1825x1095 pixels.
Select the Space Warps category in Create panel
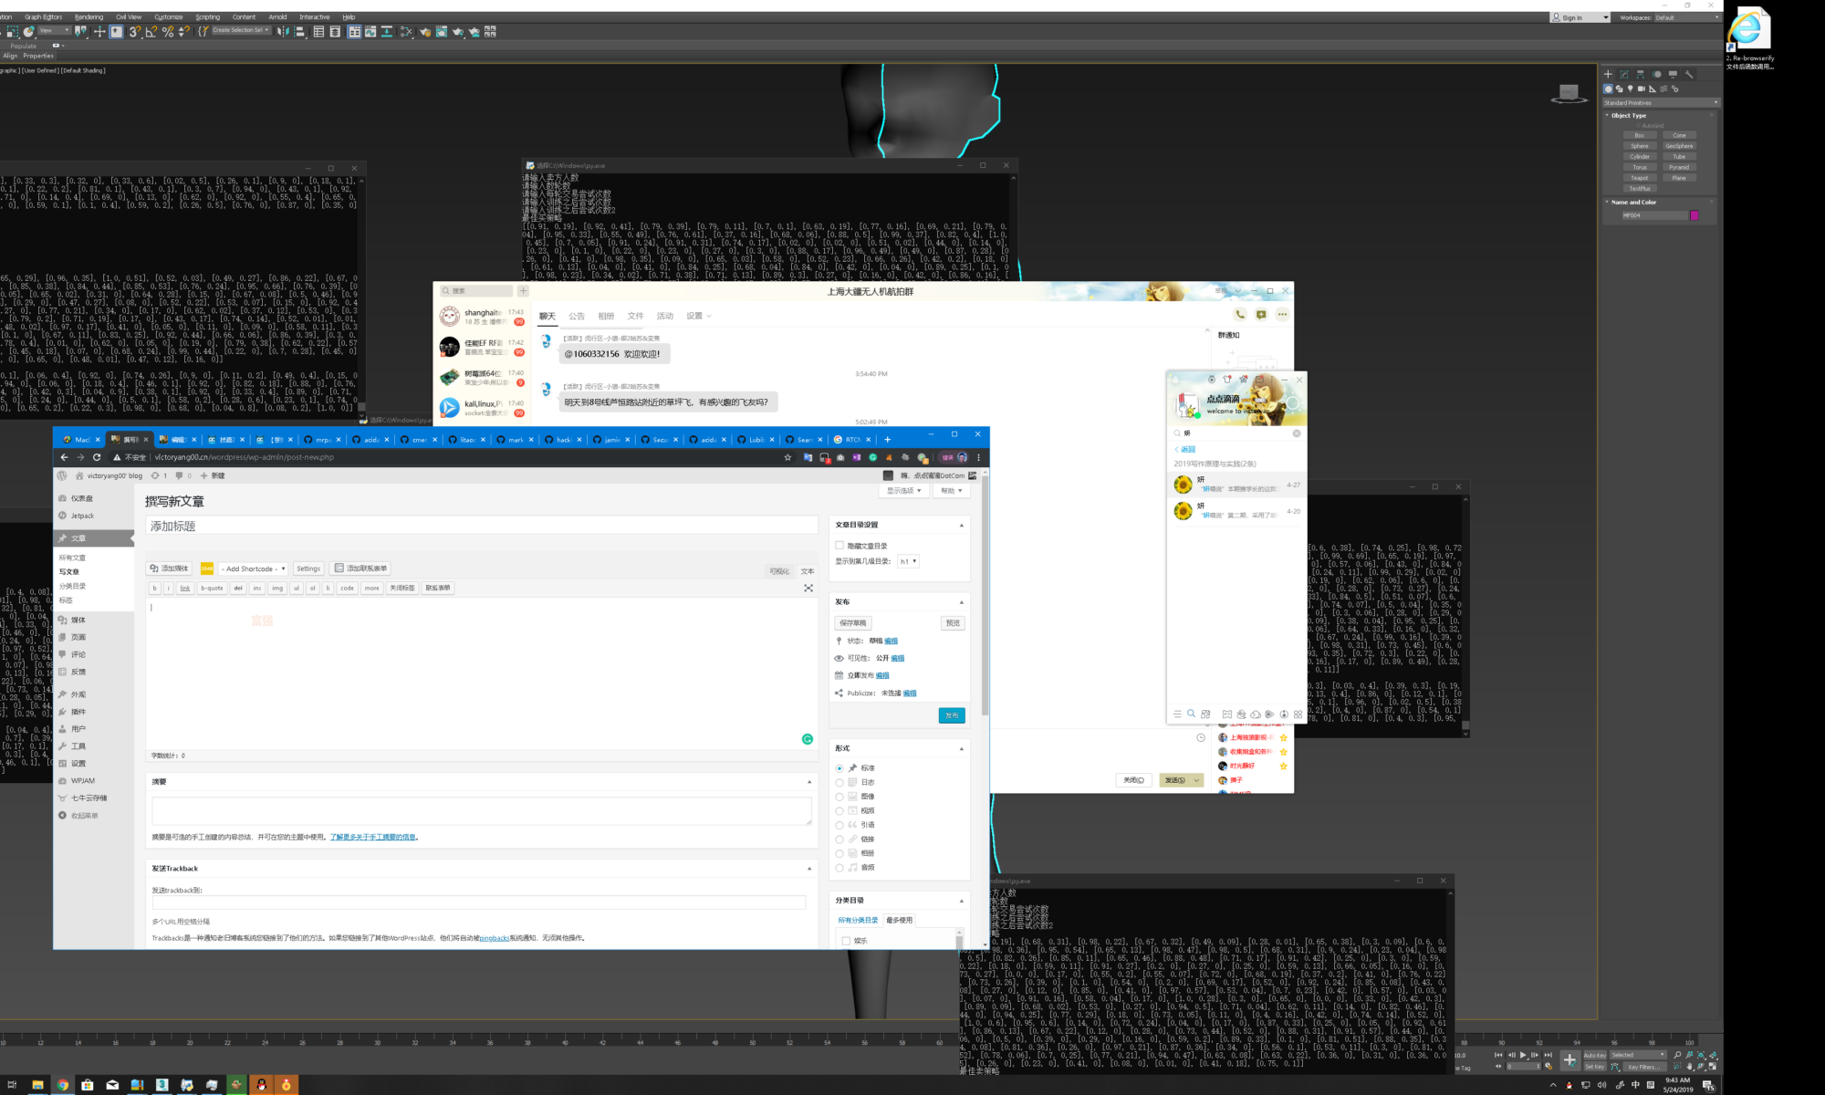pos(1663,89)
